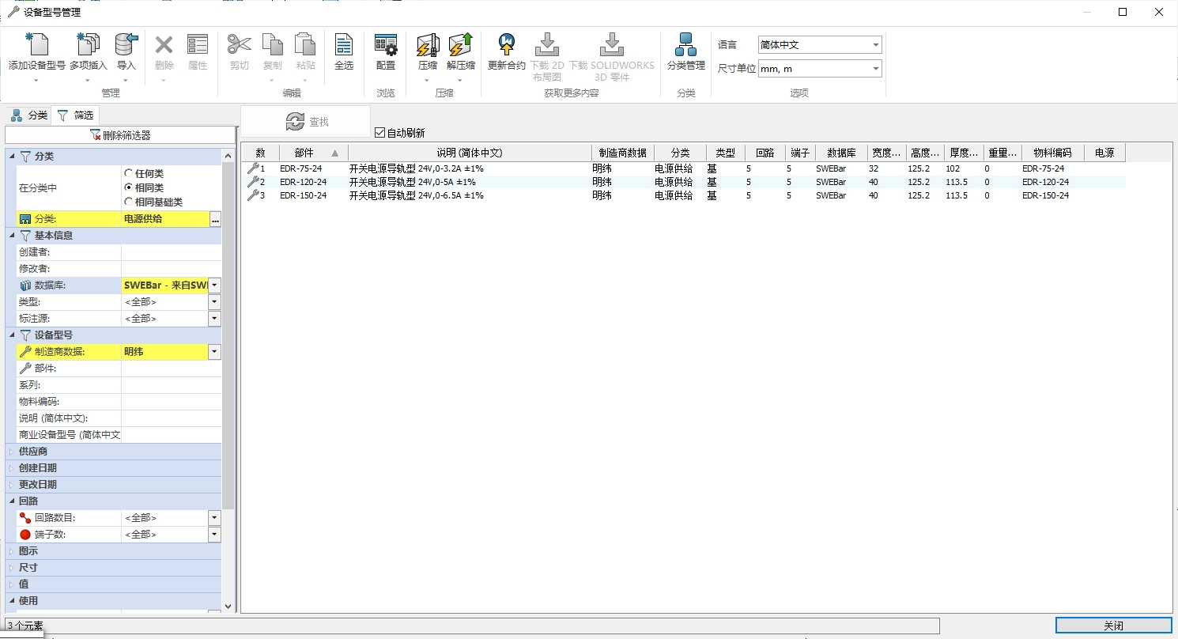Open the 配置 configuration icon

(x=385, y=46)
